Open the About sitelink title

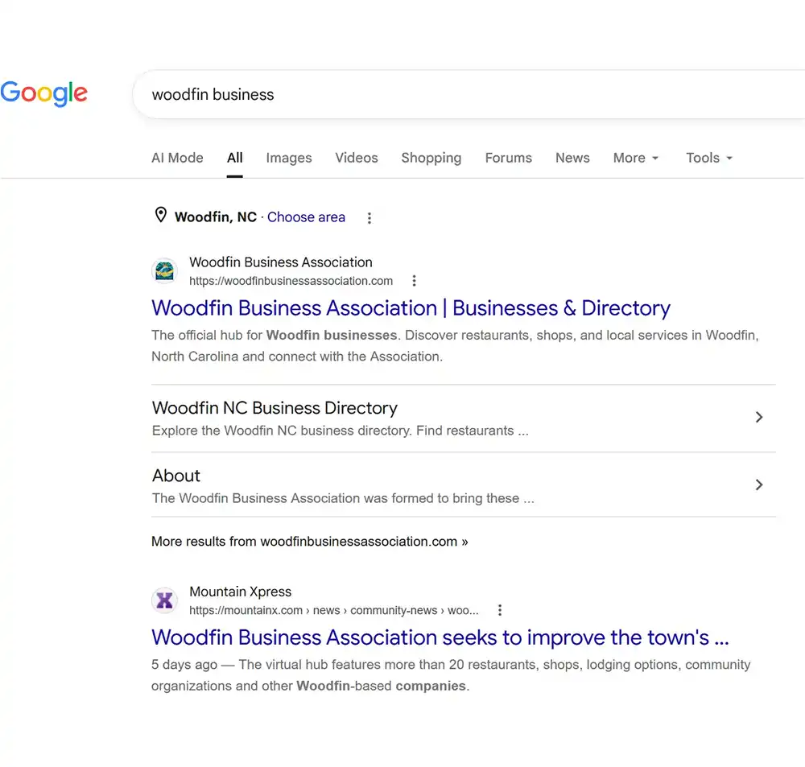pos(176,476)
